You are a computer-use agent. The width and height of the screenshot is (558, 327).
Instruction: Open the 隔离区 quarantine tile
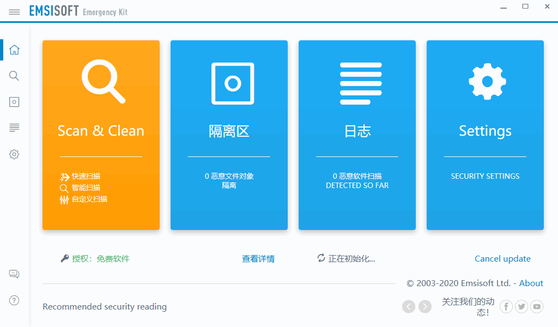pos(229,135)
